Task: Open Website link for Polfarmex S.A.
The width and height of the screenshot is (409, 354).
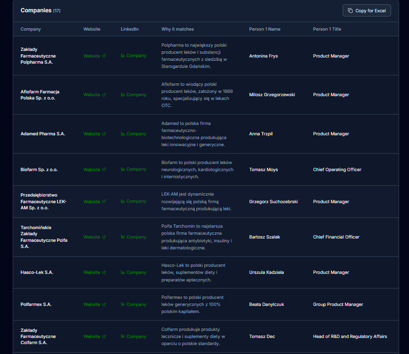Action: [95, 305]
